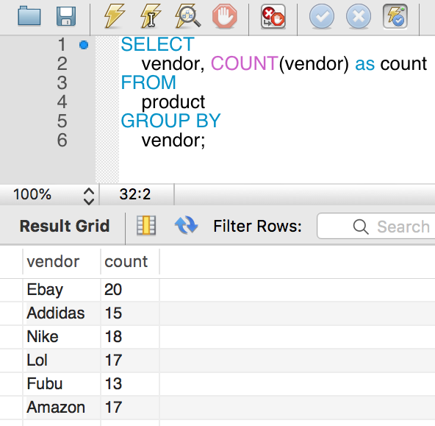This screenshot has width=435, height=426.
Task: Click GROUP BY keyword on line 5
Action: (x=170, y=121)
